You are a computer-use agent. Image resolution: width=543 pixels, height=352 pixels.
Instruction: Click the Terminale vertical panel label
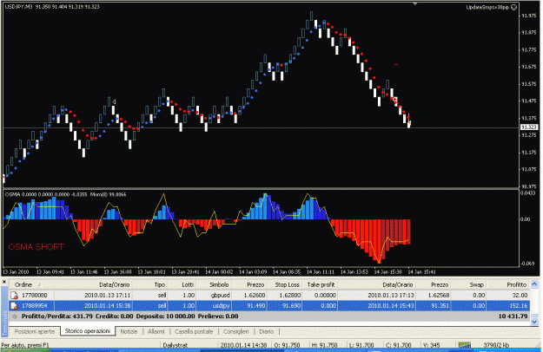point(4,323)
